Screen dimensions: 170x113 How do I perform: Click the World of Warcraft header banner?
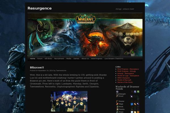pos(85,35)
